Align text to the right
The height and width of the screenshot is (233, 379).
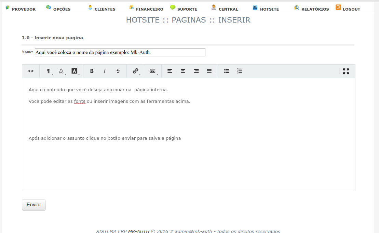196,71
